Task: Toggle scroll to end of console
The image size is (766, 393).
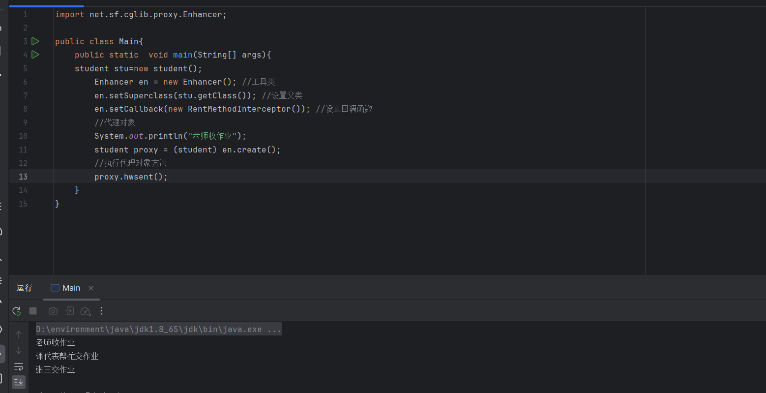Action: coord(19,382)
